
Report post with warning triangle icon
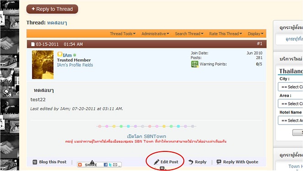pos(92,162)
